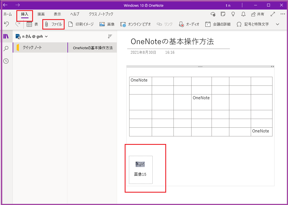
Task: Click the sync status cloud icon
Action: [213, 14]
